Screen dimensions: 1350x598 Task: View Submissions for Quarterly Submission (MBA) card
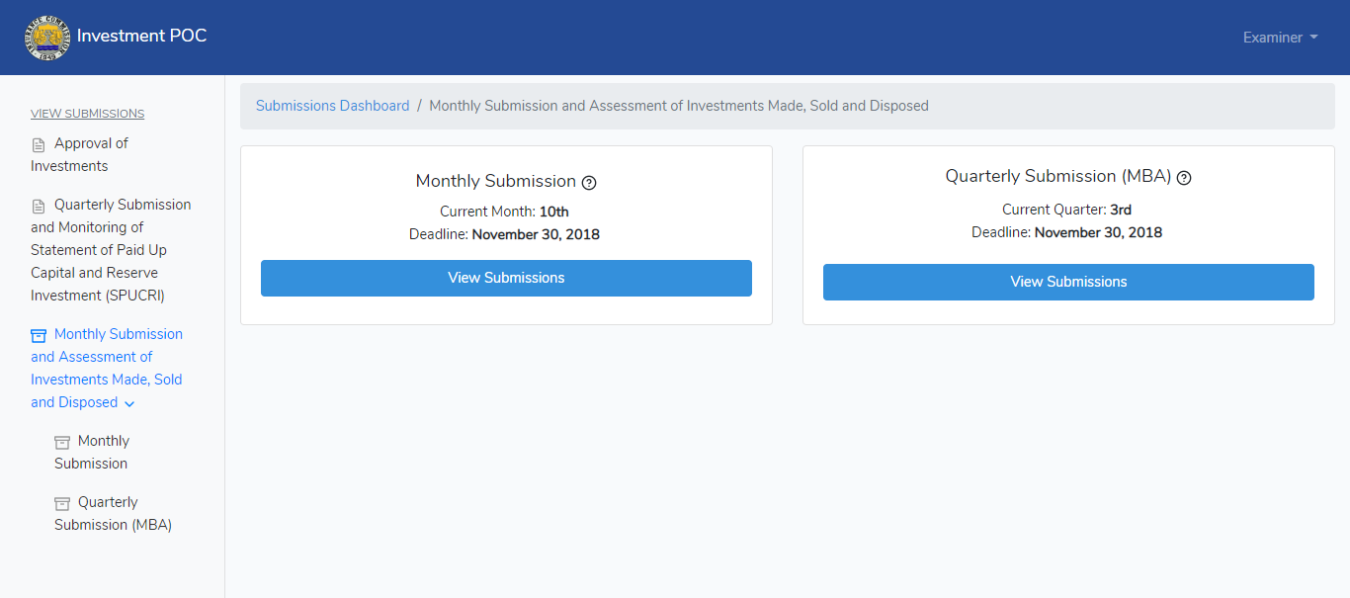[1068, 282]
